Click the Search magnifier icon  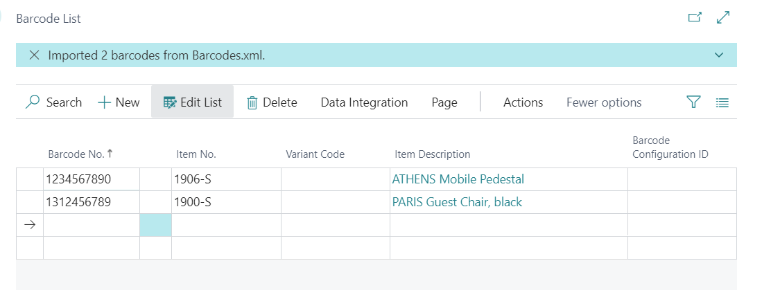click(33, 102)
